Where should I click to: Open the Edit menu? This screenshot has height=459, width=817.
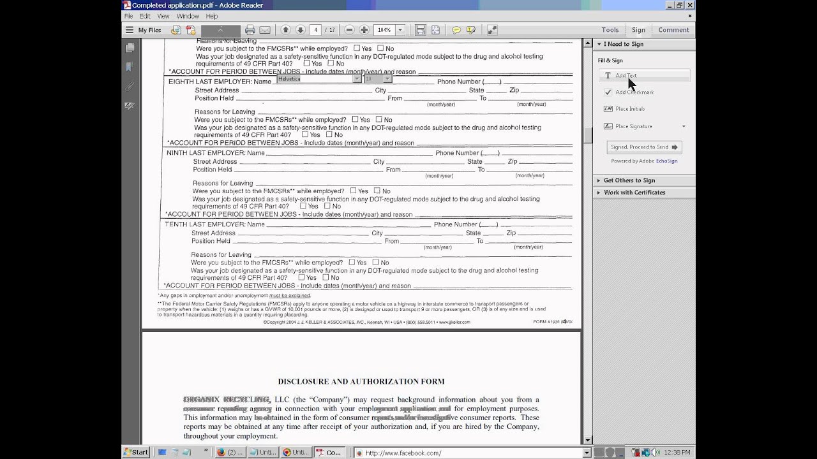pyautogui.click(x=145, y=16)
